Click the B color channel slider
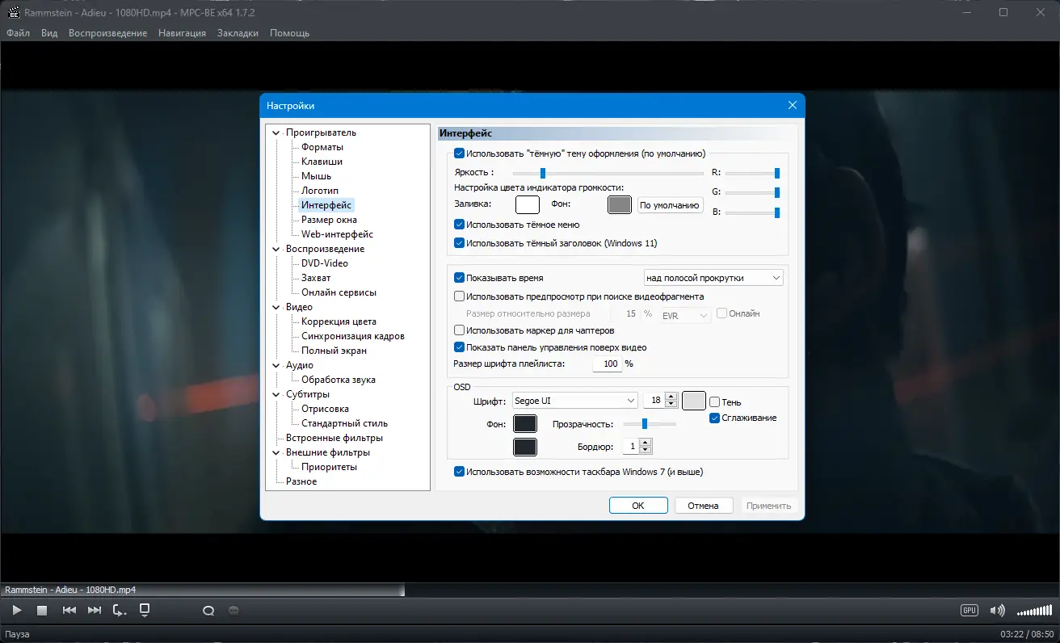This screenshot has height=643, width=1060. tap(753, 213)
